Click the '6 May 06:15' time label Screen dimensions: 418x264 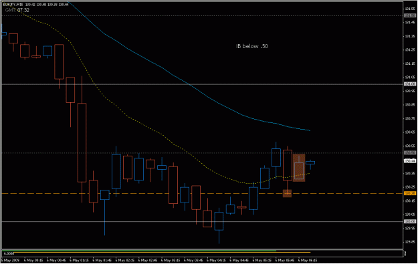[308, 260]
